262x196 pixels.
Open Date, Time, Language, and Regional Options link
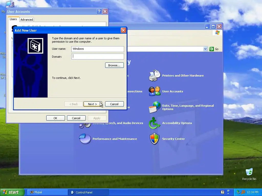click(188, 107)
